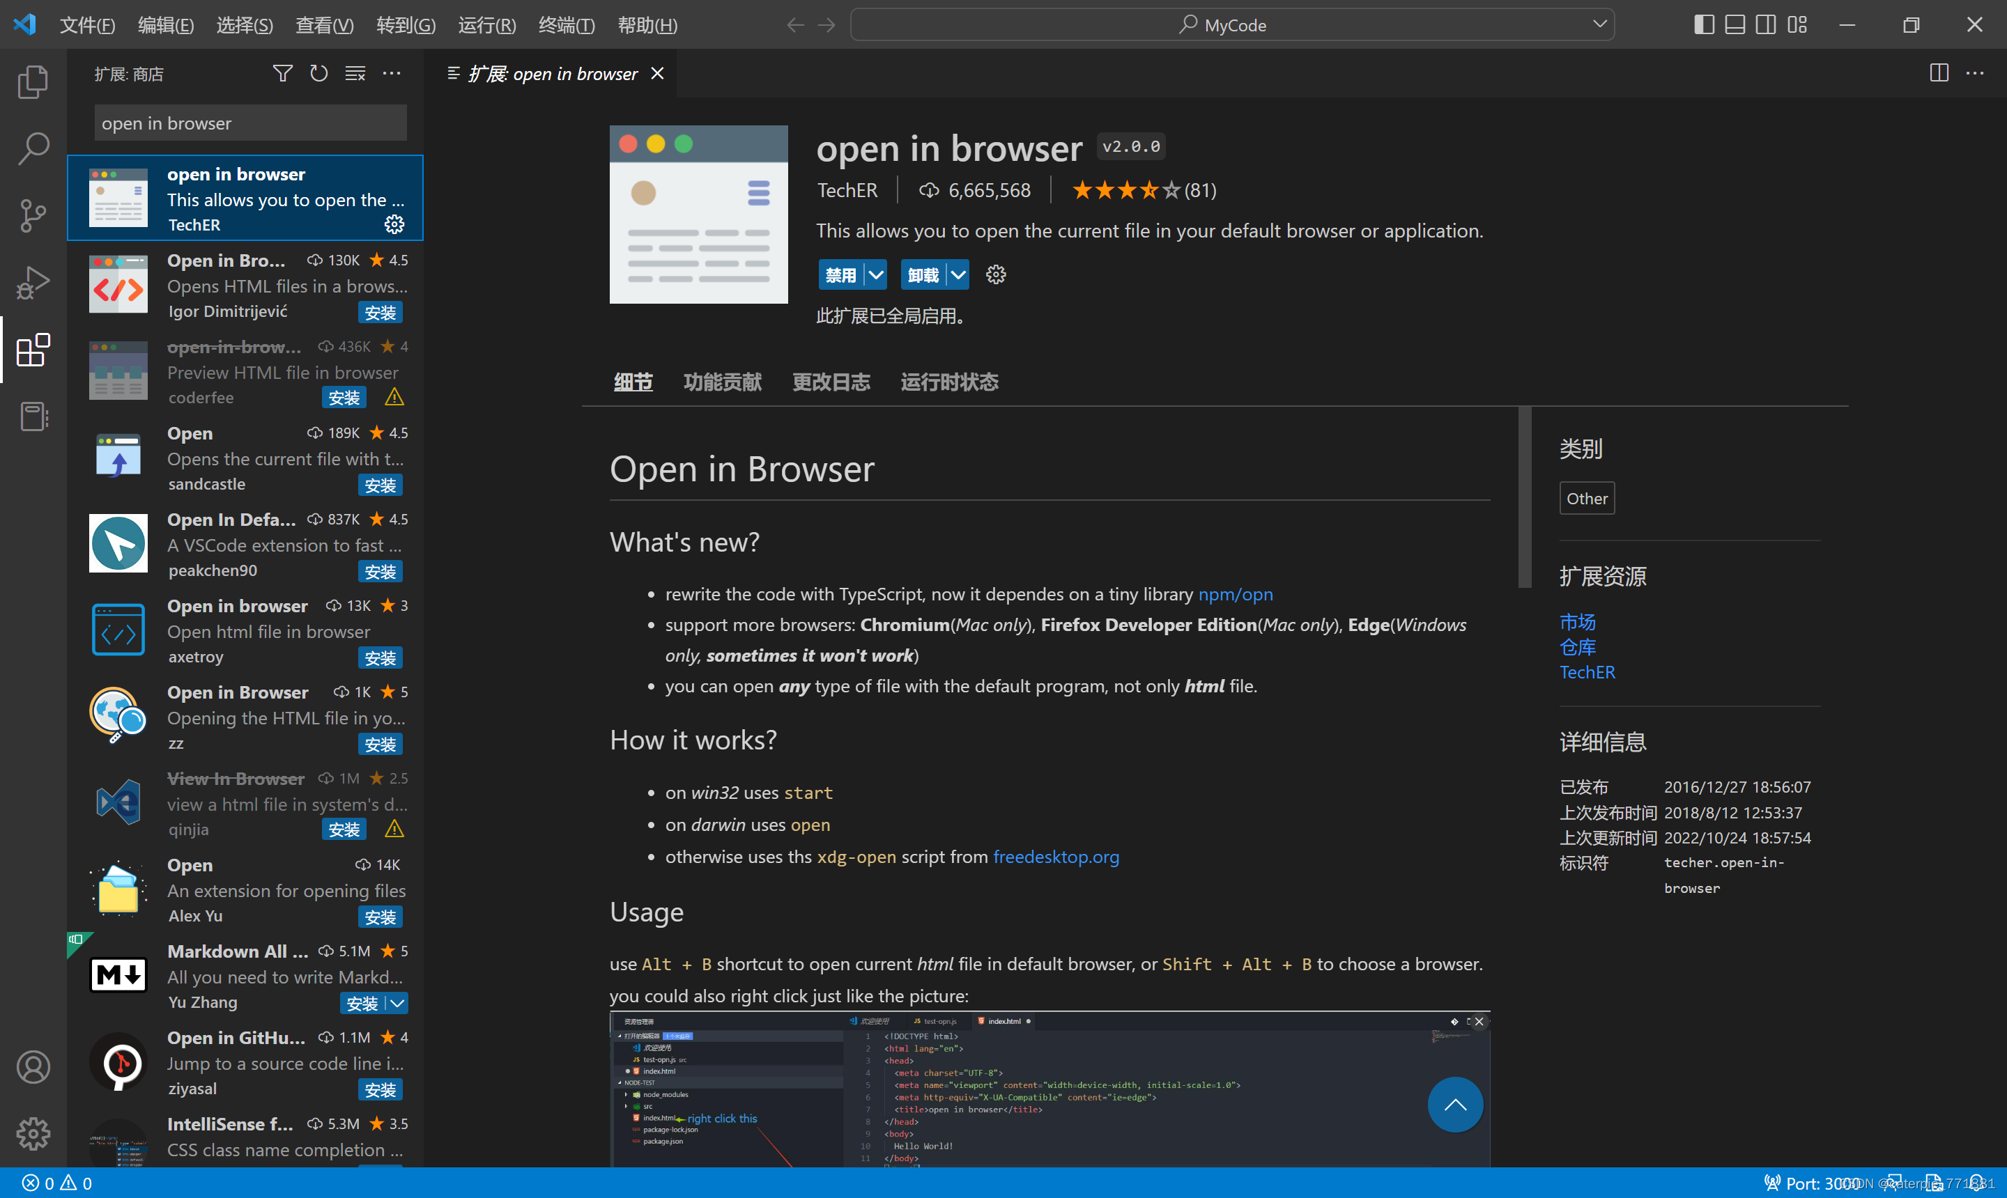Open the MyCode command center dropdown arrow
Screen dimensions: 2007x1198
(1600, 24)
